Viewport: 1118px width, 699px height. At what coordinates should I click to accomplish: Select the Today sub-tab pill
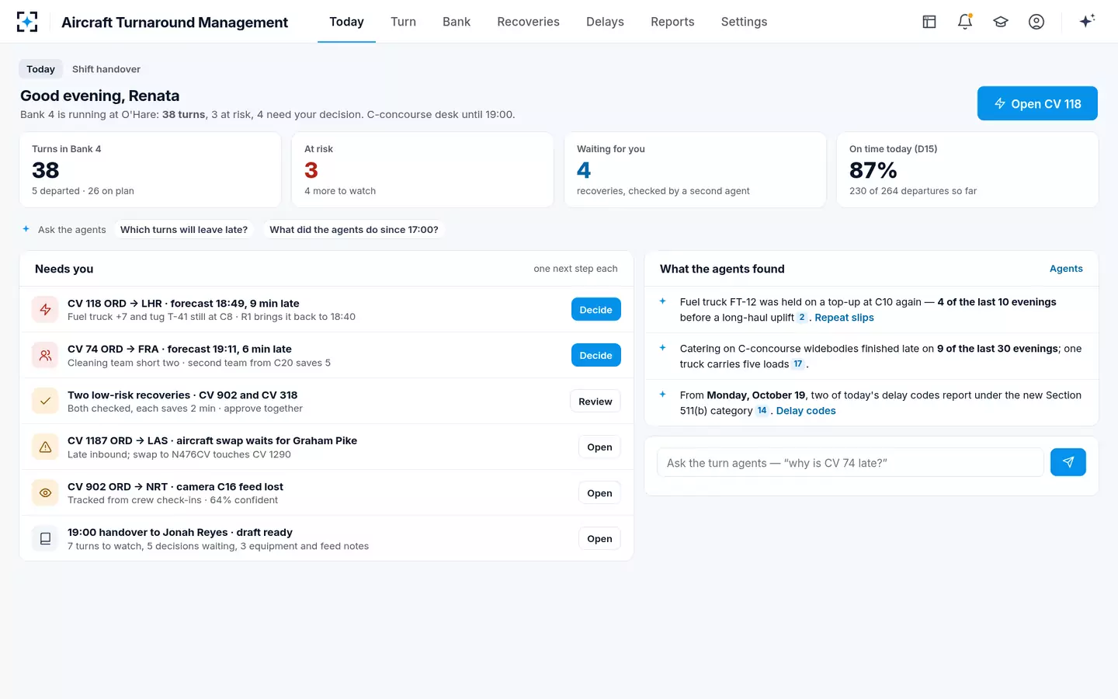40,69
